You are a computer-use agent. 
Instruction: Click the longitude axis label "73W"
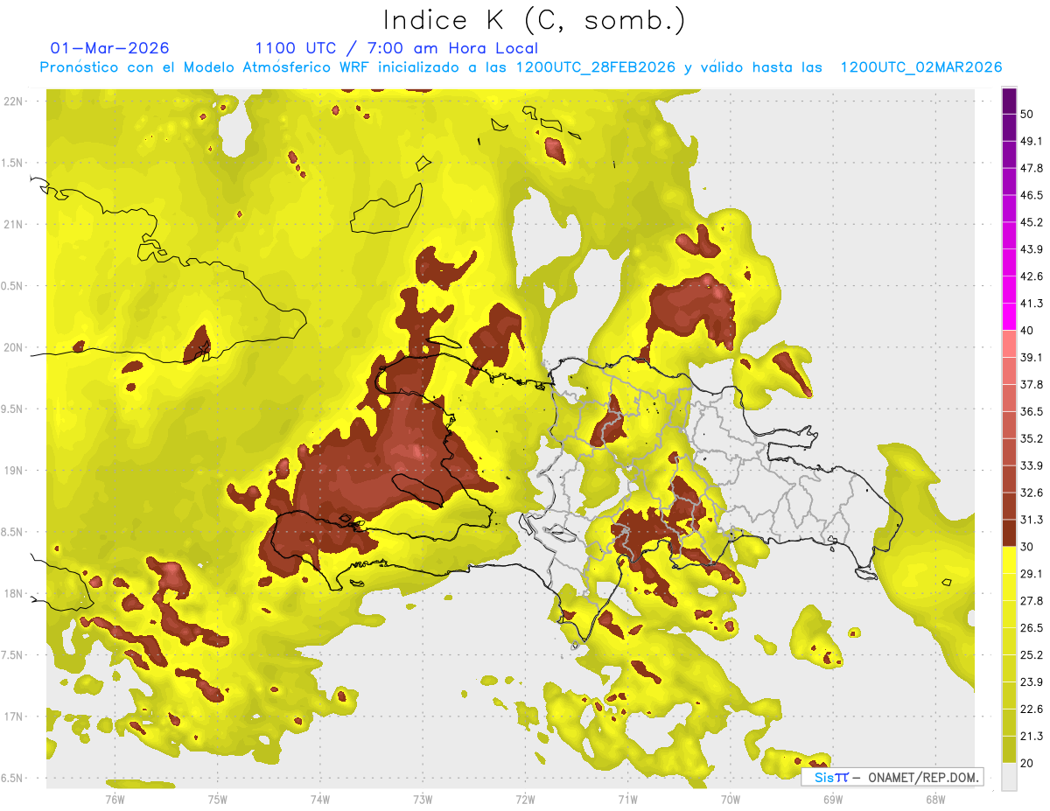click(x=423, y=799)
